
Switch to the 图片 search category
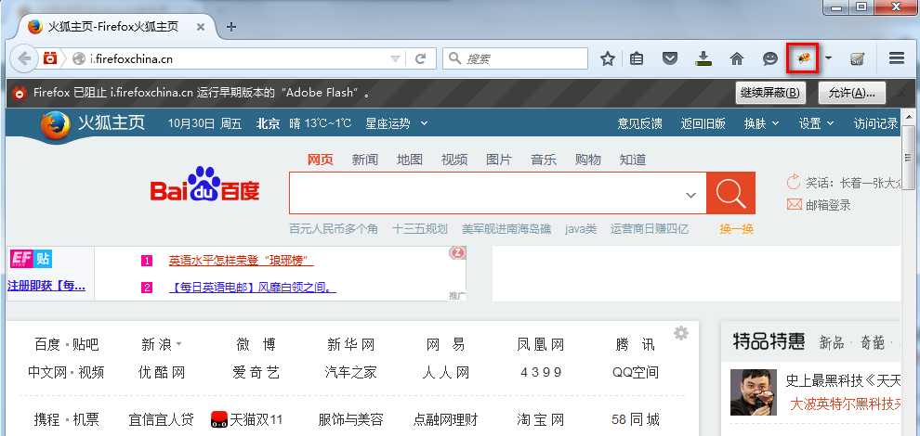[x=499, y=160]
